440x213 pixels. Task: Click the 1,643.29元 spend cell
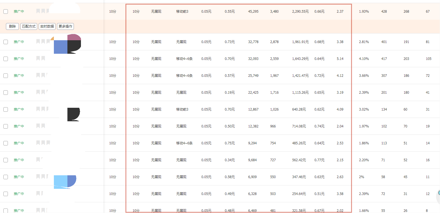(300, 59)
